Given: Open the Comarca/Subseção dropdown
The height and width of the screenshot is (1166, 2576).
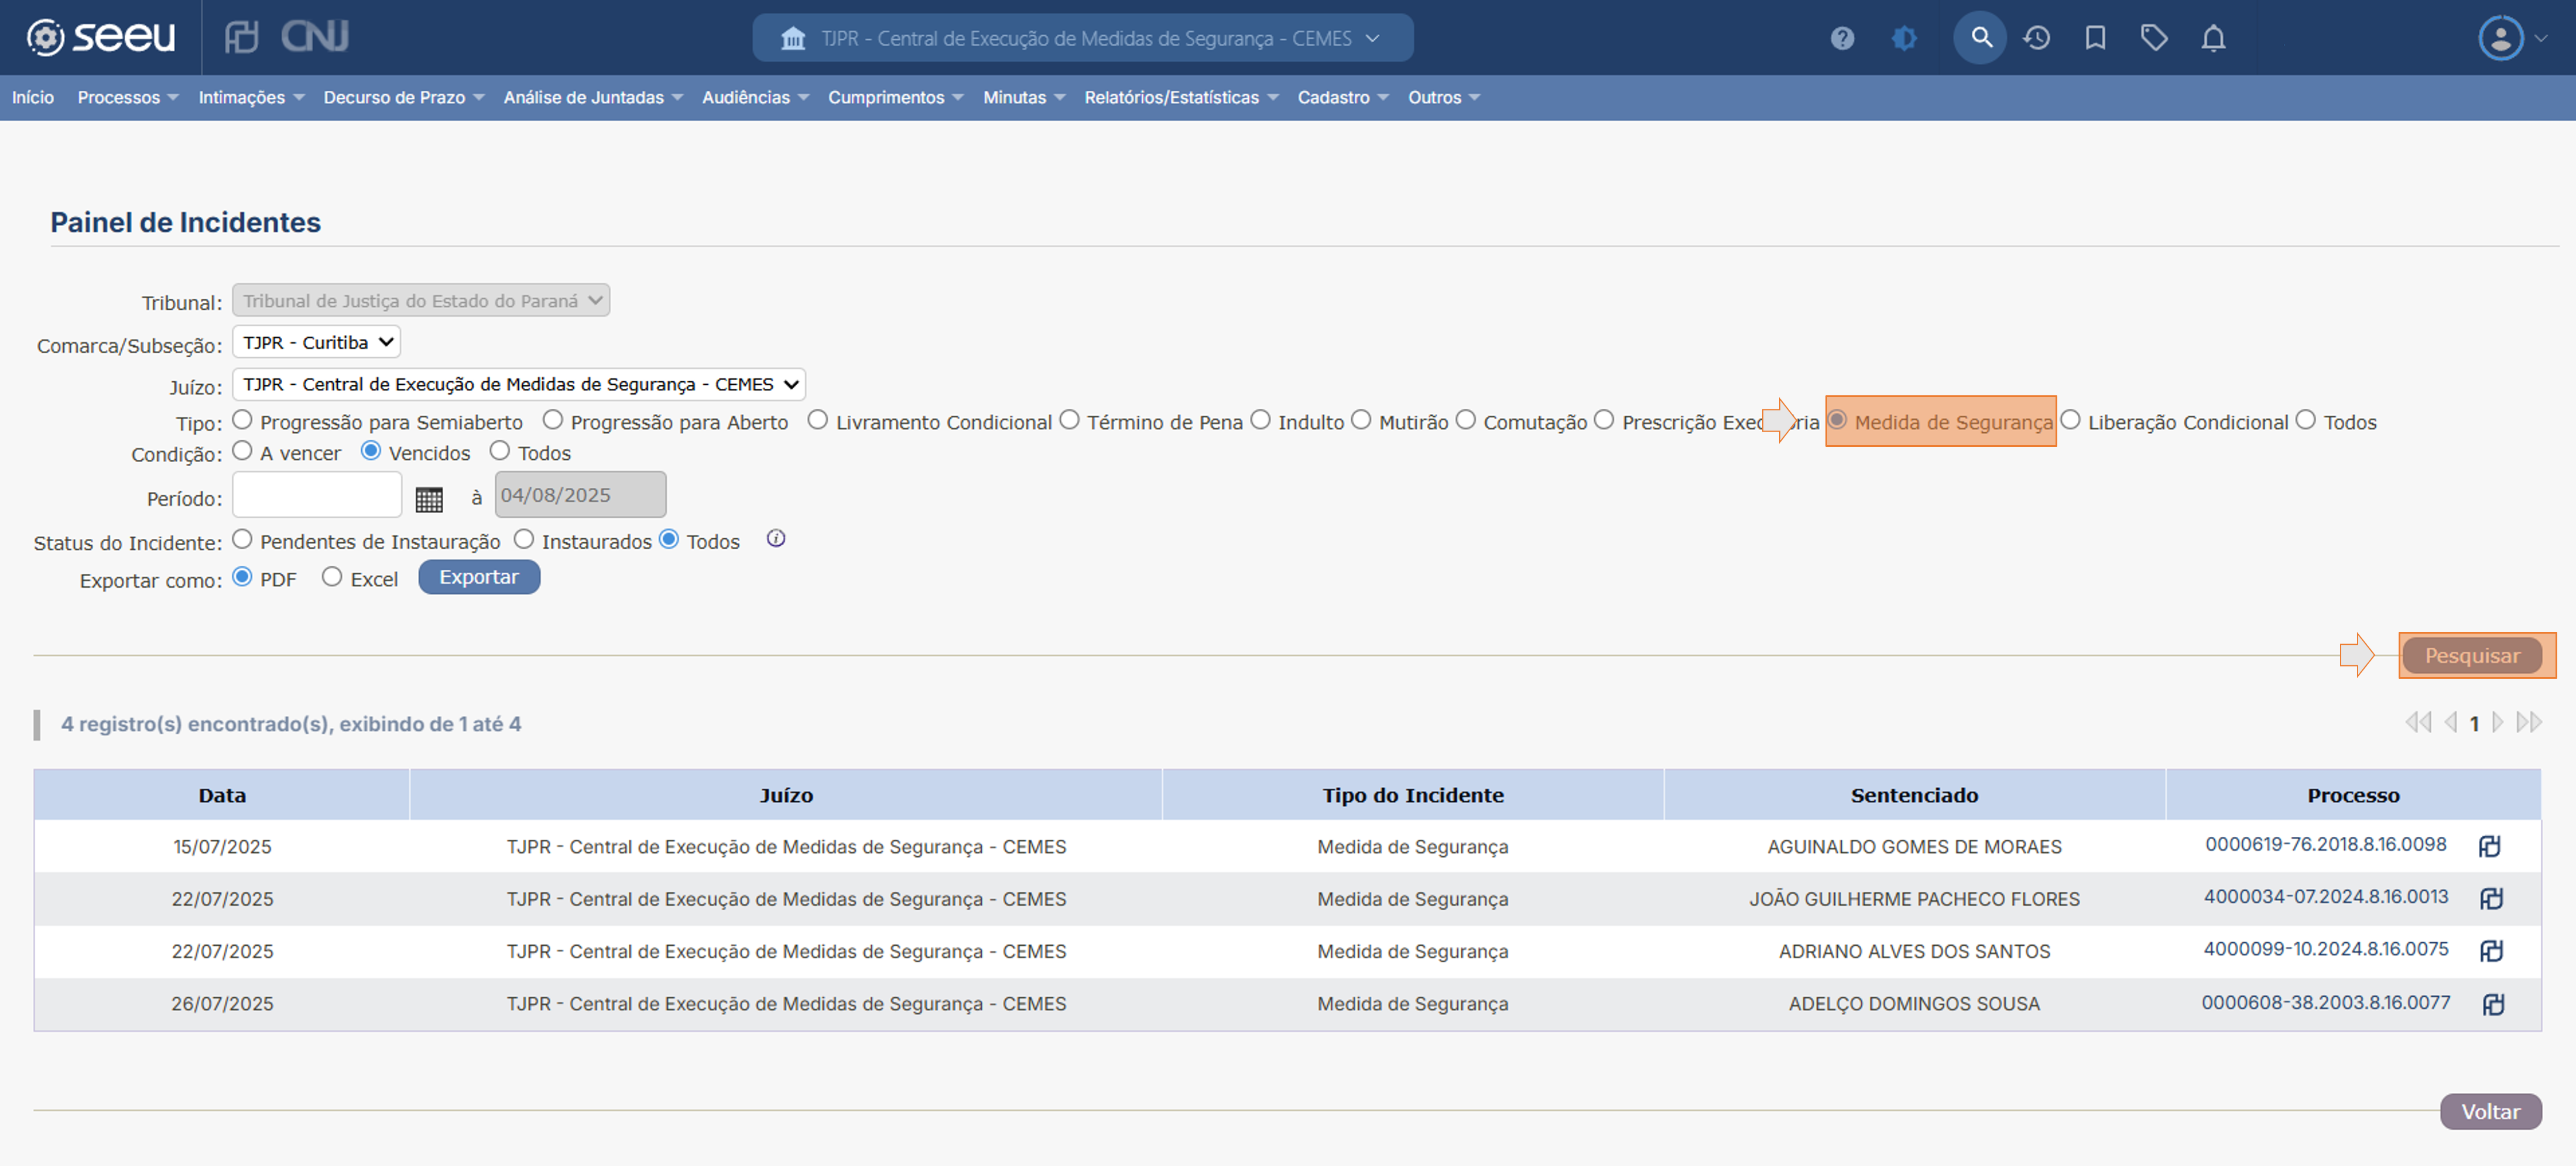Looking at the screenshot, I should pos(316,342).
